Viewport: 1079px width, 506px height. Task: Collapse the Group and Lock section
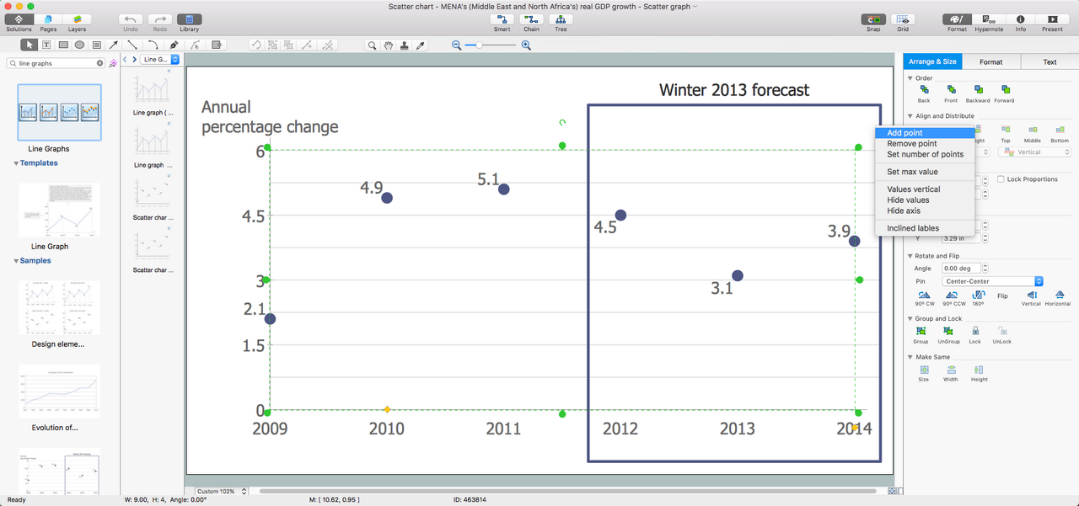(x=910, y=319)
